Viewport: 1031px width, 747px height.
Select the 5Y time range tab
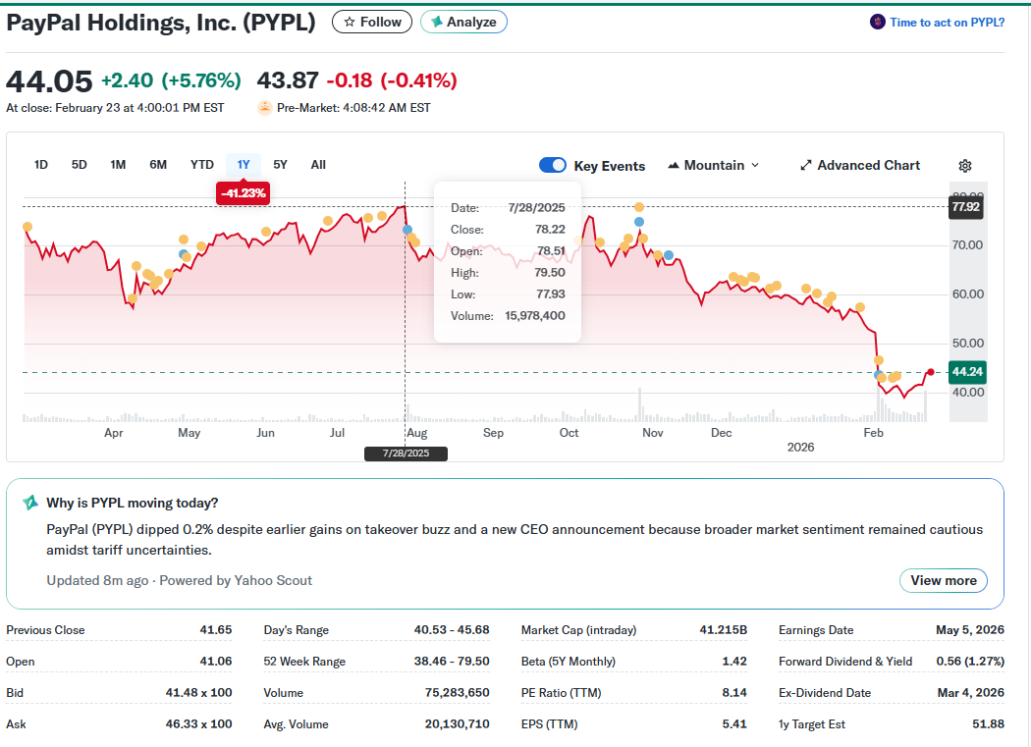tap(281, 165)
